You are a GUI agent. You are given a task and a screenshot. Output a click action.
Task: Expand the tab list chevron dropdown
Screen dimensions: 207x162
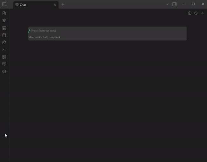[x=167, y=4]
